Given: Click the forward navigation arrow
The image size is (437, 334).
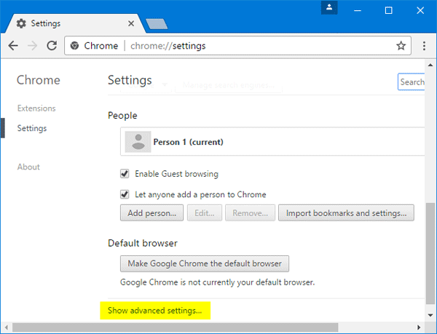Looking at the screenshot, I should 32,46.
